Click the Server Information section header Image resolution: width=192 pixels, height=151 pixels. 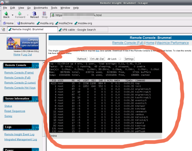click(21, 99)
